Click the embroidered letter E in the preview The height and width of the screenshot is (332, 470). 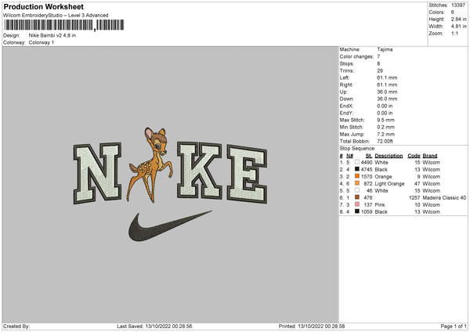click(247, 174)
